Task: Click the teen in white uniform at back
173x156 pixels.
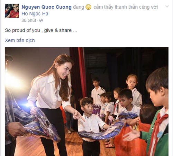Action: click(98, 91)
